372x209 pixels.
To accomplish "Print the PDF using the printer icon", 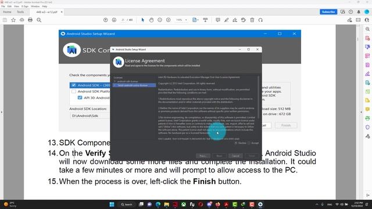I will 30,20.
